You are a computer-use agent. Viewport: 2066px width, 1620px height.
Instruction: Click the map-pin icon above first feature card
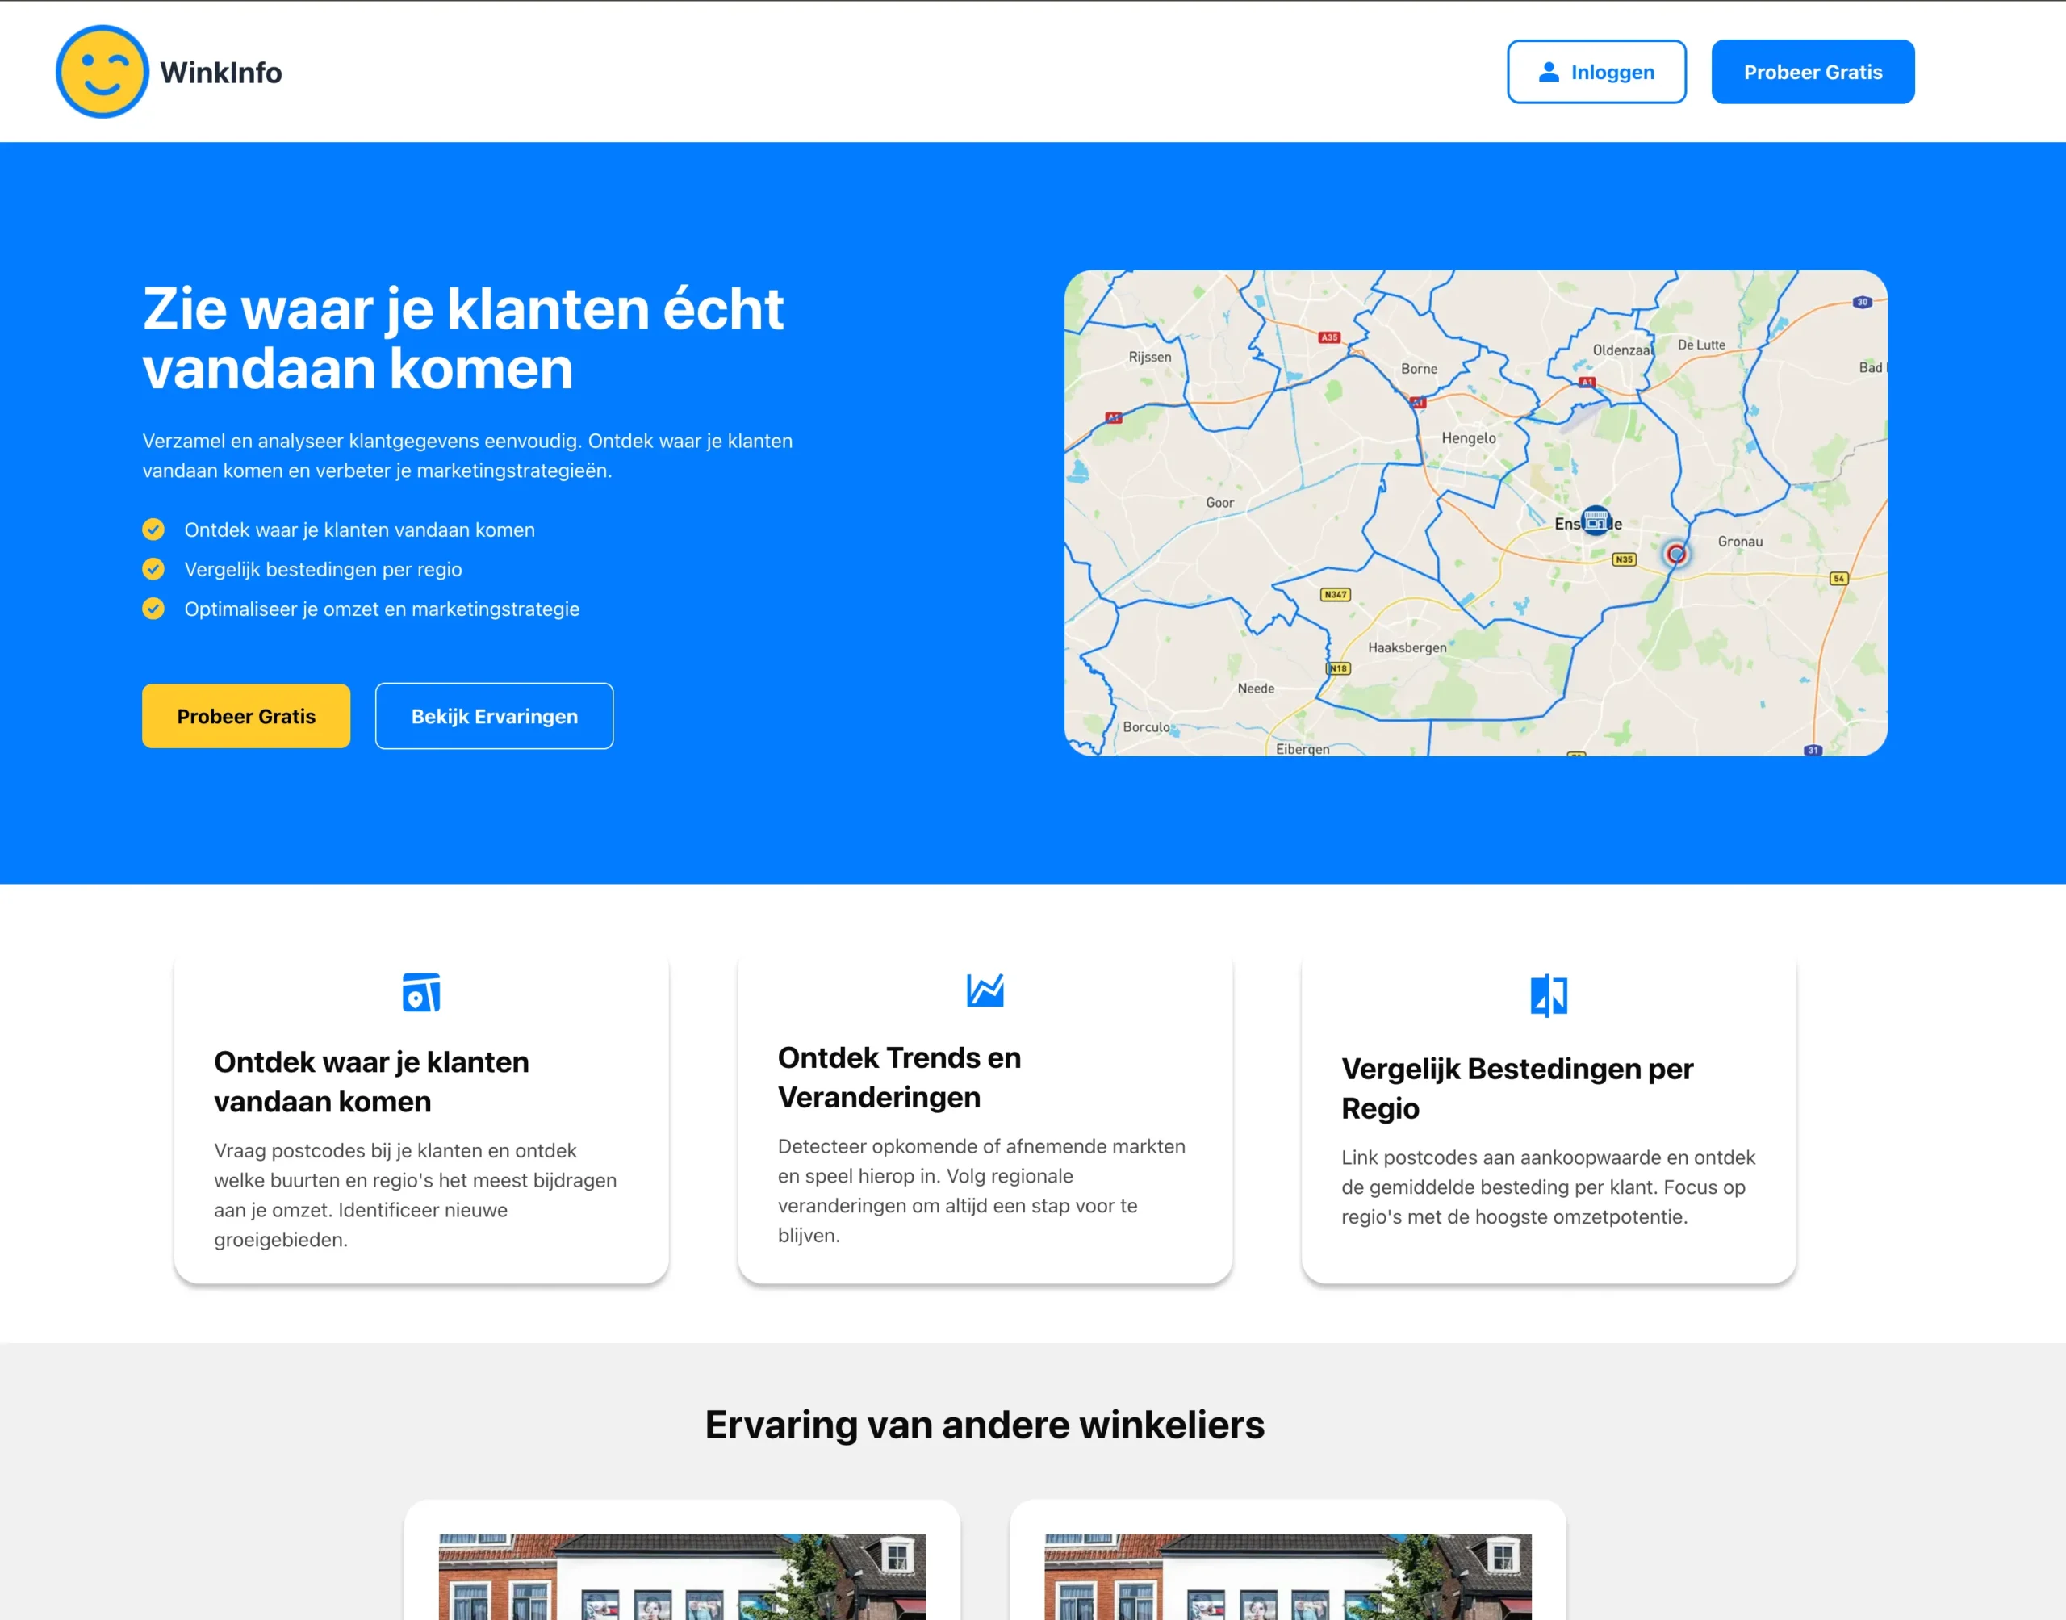pos(421,992)
